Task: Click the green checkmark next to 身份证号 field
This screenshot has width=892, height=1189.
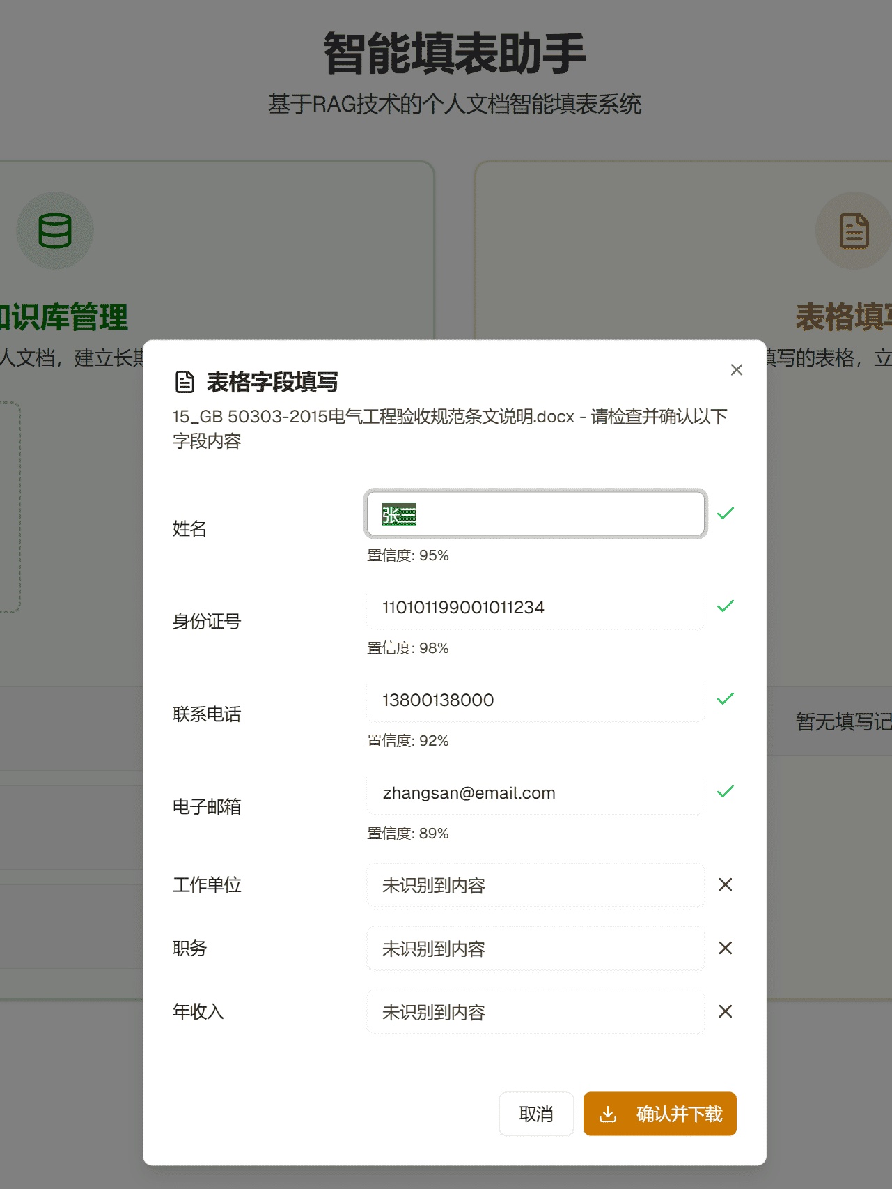Action: [725, 606]
